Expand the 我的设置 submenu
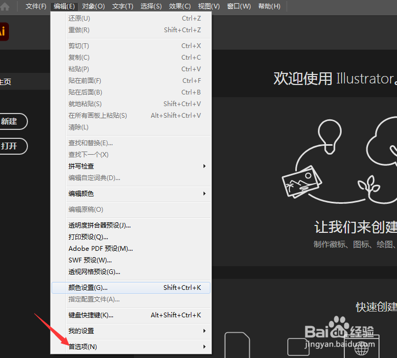Viewport: 397px width, 358px height. [131, 331]
